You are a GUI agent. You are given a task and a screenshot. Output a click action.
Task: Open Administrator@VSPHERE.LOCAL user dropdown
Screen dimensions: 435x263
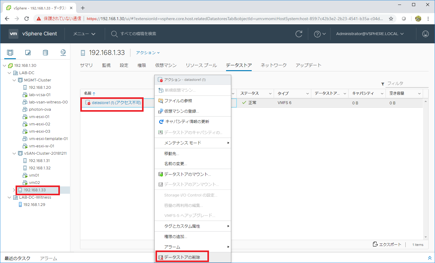click(370, 34)
